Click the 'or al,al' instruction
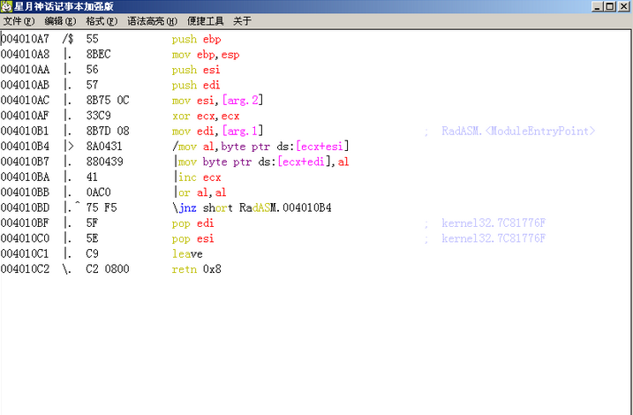Viewport: 633px width, 415px height. (x=202, y=192)
